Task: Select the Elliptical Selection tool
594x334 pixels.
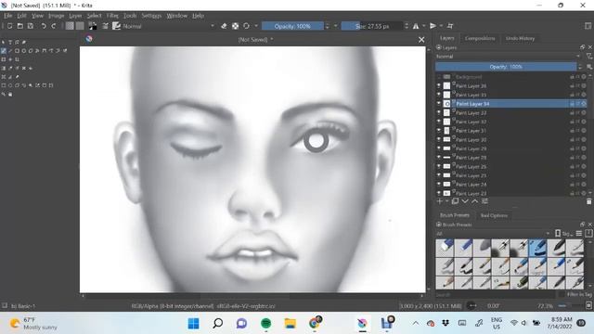Action: (x=10, y=85)
